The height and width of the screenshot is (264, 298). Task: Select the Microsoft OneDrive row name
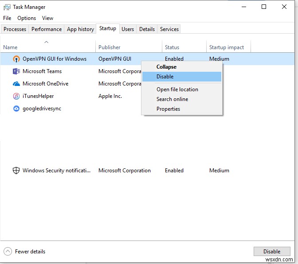click(x=45, y=84)
